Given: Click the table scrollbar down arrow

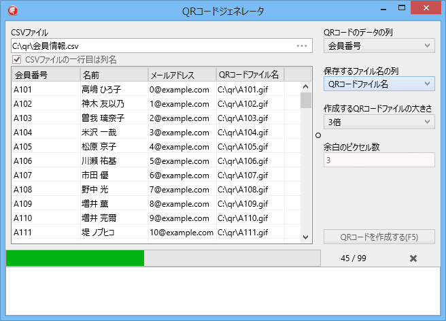Looking at the screenshot, I should [306, 236].
